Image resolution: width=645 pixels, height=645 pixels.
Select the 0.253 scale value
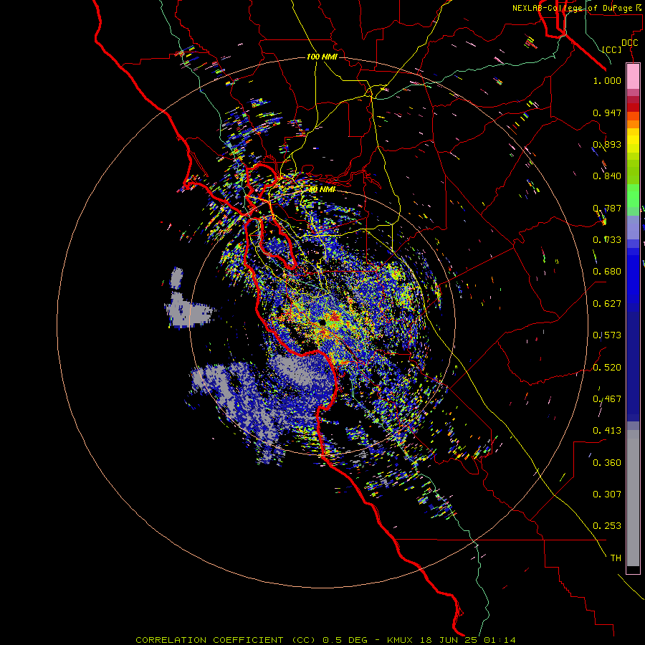coord(607,526)
